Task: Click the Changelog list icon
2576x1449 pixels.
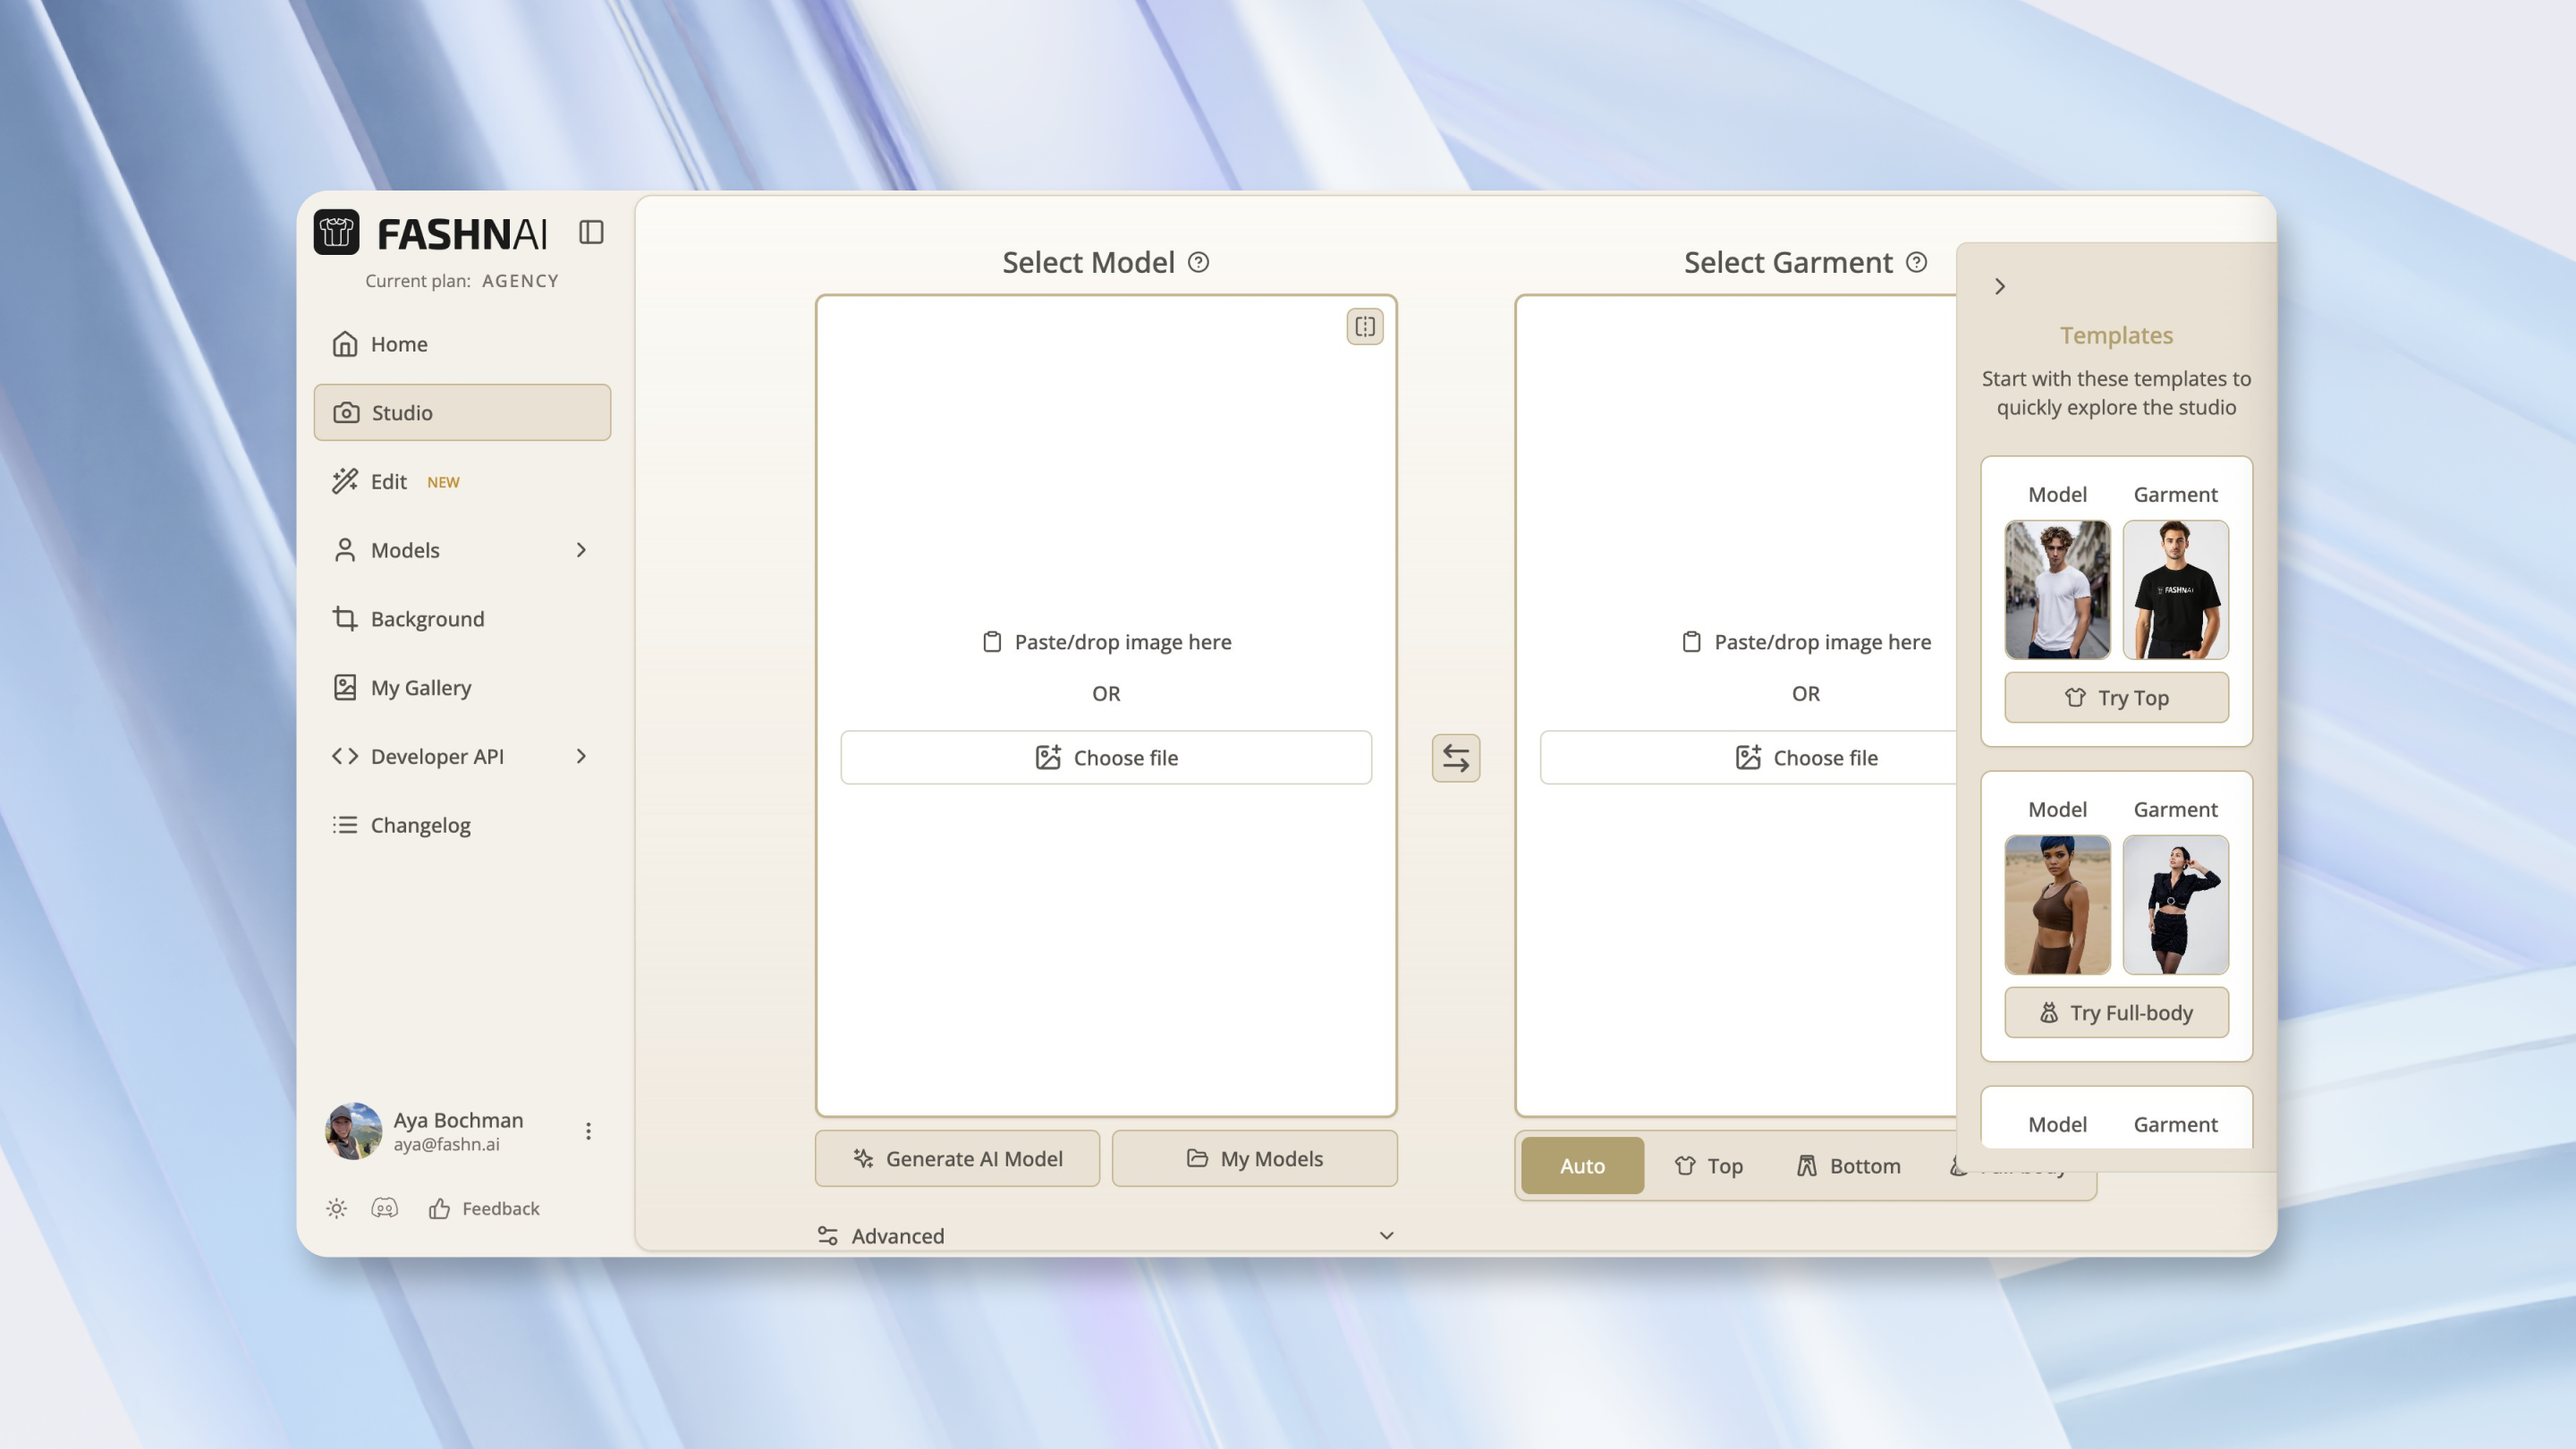Action: coord(345,825)
